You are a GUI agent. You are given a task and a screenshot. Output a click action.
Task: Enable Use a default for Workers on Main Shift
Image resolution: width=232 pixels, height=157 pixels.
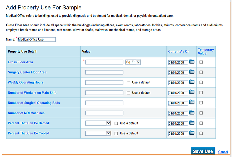point(129,93)
